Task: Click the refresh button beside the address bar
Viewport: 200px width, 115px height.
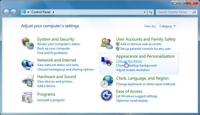Action: pos(151,12)
